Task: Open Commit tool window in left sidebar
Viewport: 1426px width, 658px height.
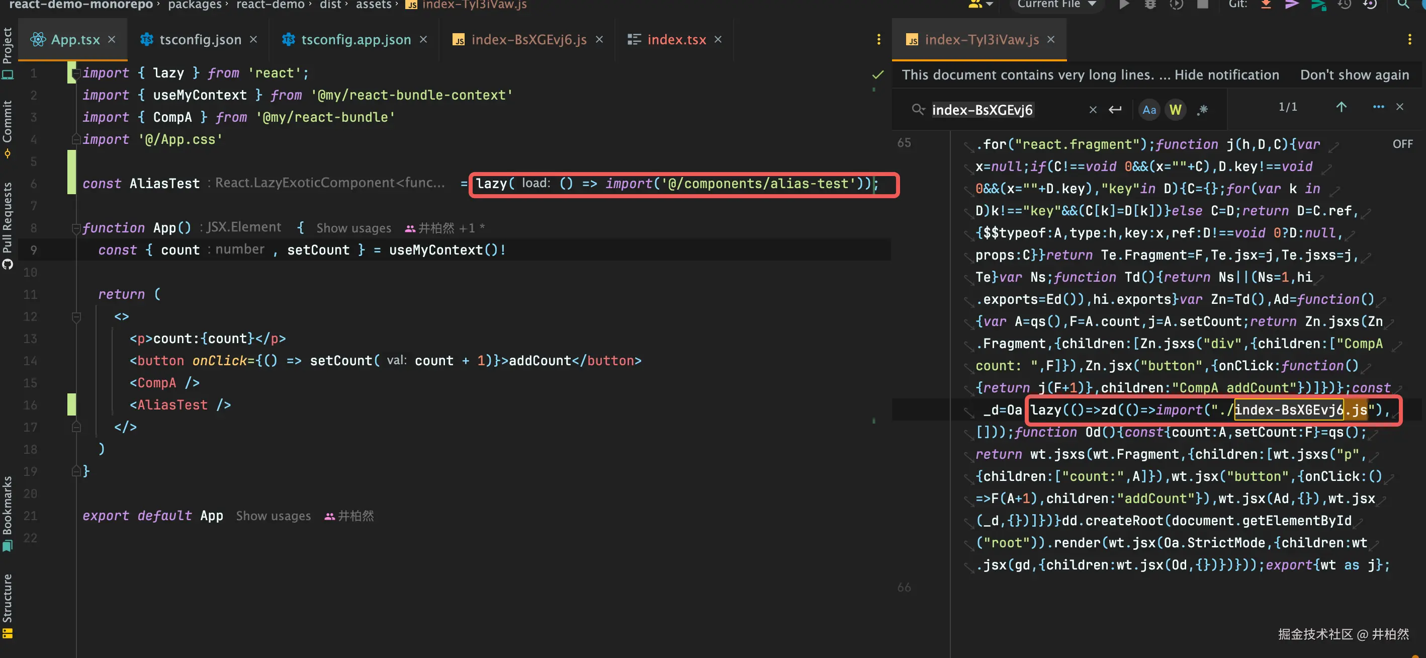Action: (7, 122)
